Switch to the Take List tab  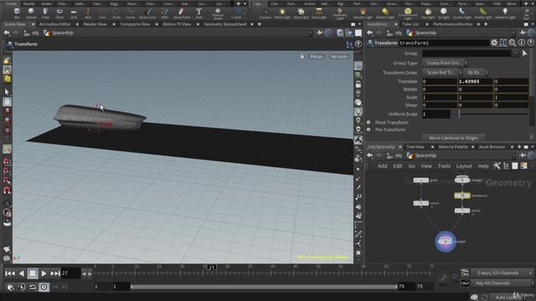410,24
